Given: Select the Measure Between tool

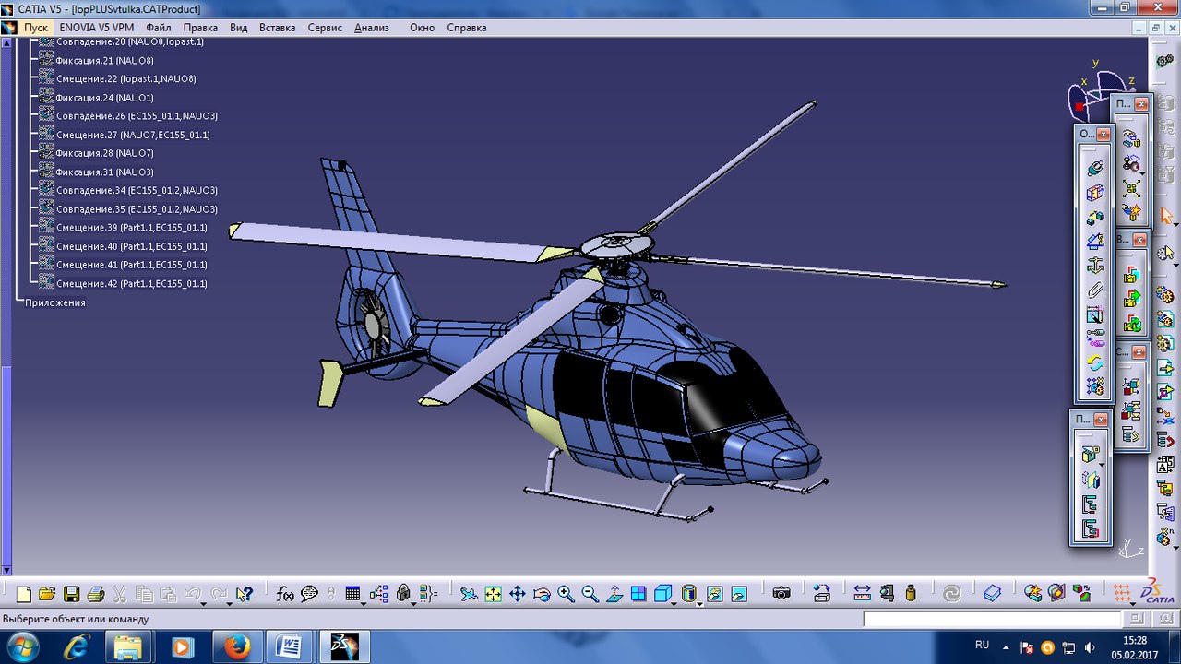Looking at the screenshot, I should (862, 594).
